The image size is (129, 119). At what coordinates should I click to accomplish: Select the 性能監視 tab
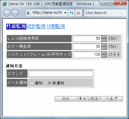16,27
